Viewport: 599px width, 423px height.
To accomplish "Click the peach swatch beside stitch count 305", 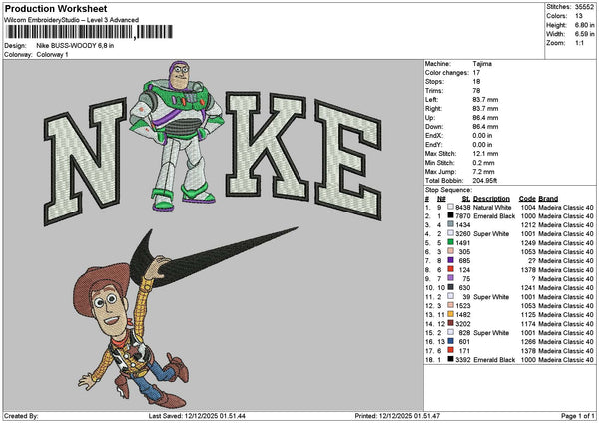I will (450, 251).
